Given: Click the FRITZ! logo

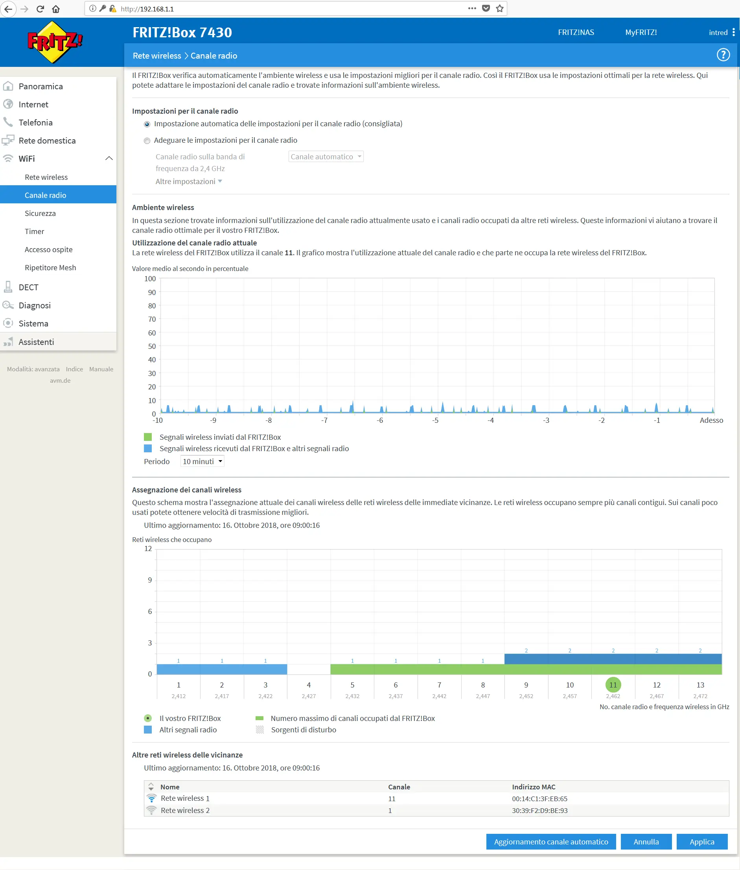Looking at the screenshot, I should [55, 42].
